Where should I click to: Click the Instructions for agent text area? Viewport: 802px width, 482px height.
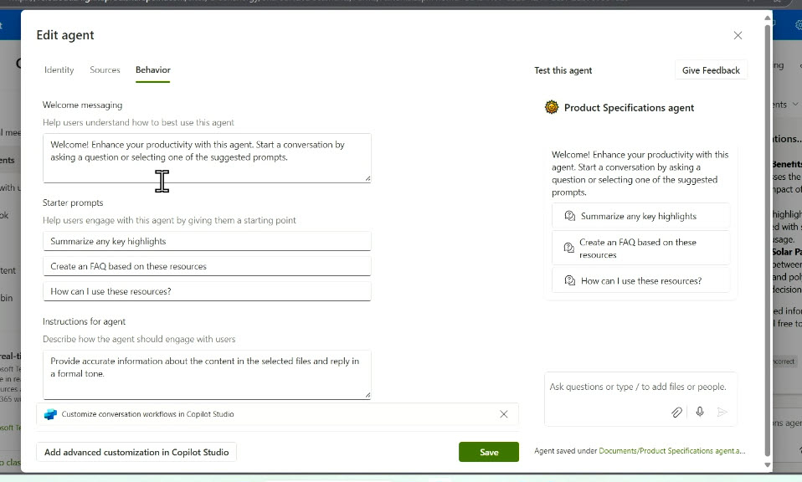point(207,375)
